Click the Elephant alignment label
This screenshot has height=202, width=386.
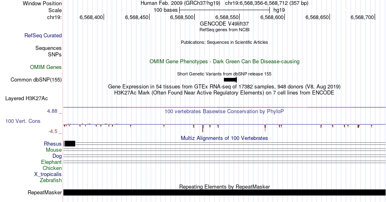coord(51,162)
